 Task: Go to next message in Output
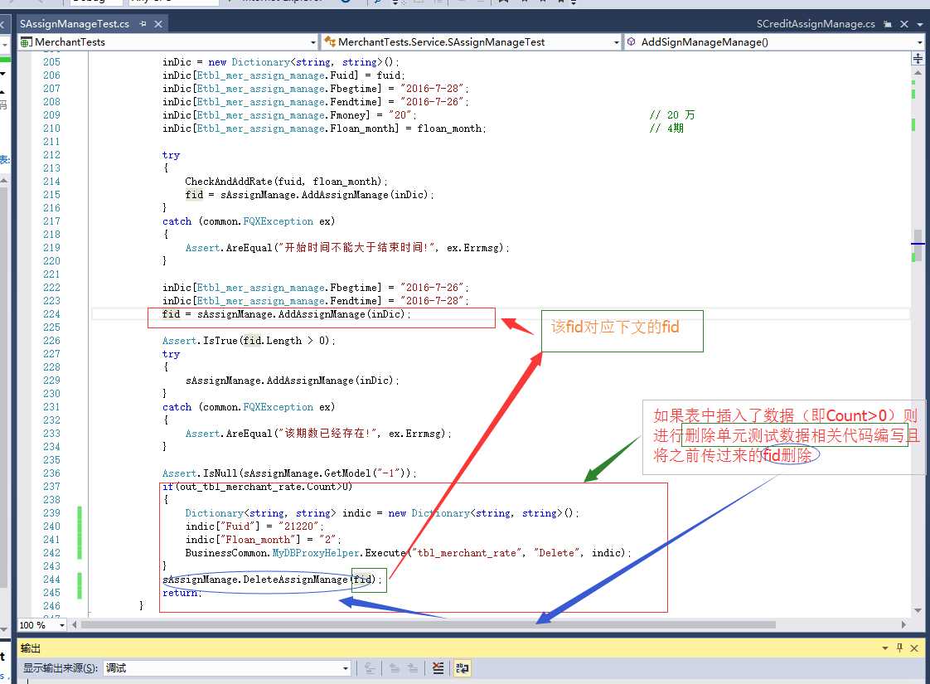(412, 668)
